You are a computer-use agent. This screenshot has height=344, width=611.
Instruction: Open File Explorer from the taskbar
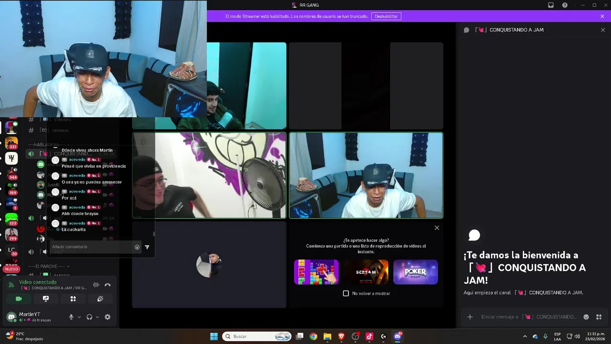[x=327, y=336]
